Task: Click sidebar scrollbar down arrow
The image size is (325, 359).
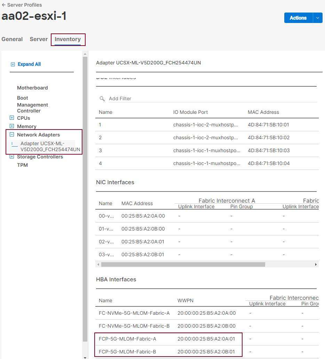Action: (85, 357)
